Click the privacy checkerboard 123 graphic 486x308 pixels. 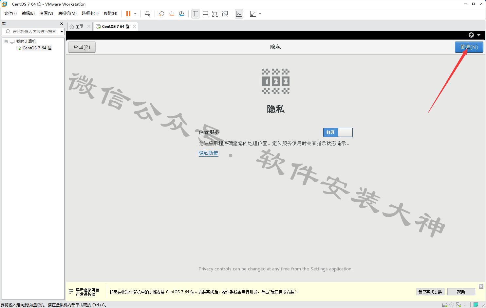pos(276,81)
